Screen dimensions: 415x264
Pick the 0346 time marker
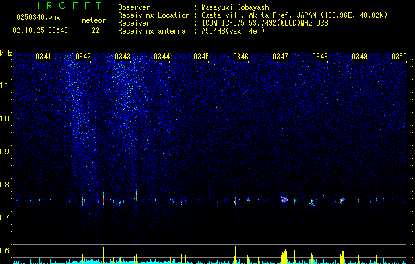241,57
